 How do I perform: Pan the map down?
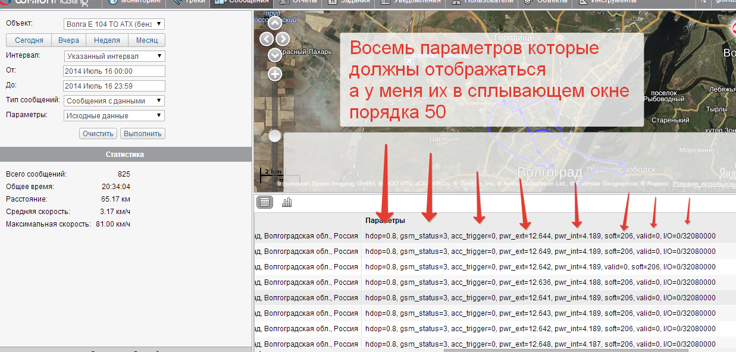point(275,55)
